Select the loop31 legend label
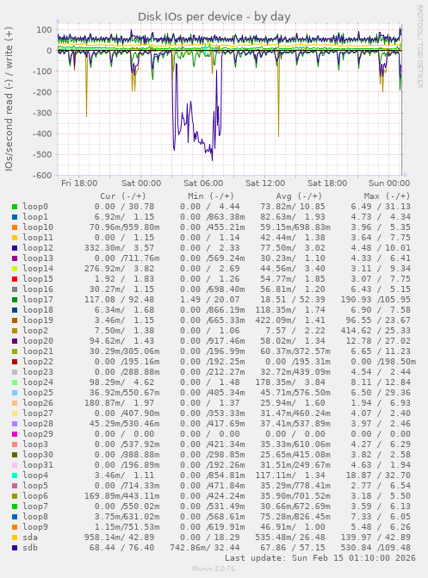428x578 pixels. (x=38, y=464)
